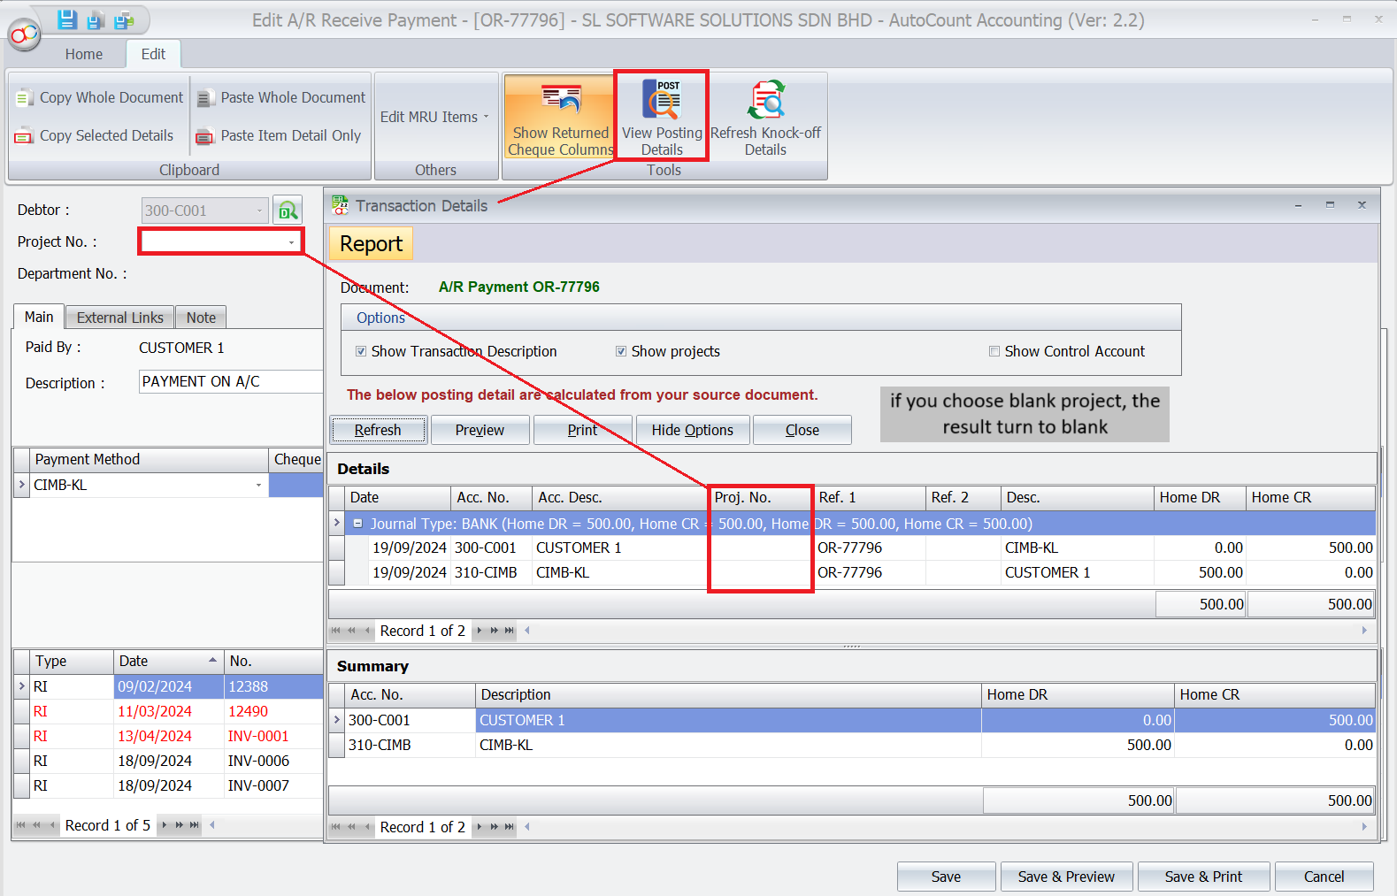Click Paste Whole Document ribbon item
The height and width of the screenshot is (896, 1397).
click(281, 97)
